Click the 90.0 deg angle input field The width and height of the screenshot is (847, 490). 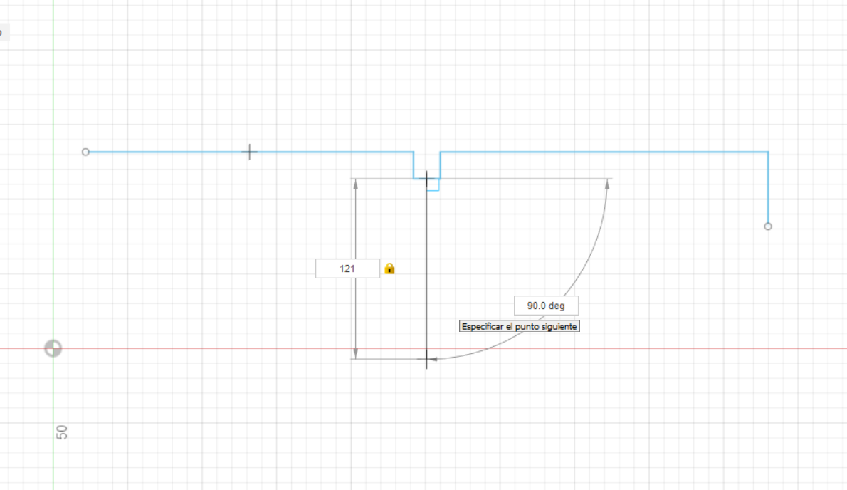point(546,306)
